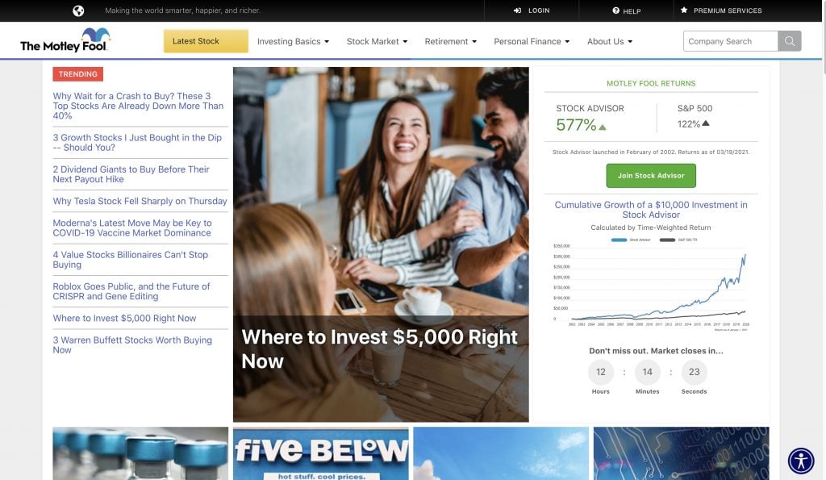The image size is (826, 480).
Task: Open the About Us menu
Action: point(610,41)
